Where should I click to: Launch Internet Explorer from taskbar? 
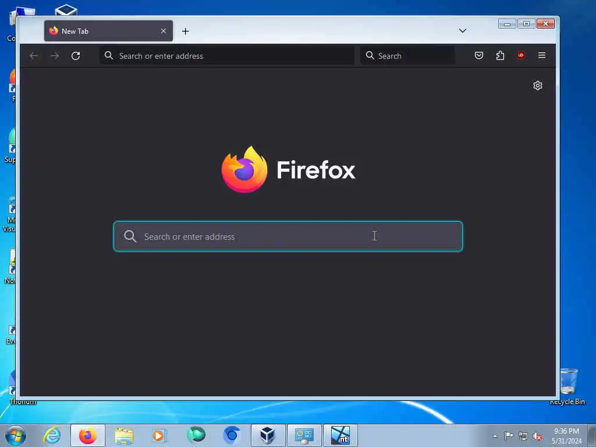click(52, 435)
